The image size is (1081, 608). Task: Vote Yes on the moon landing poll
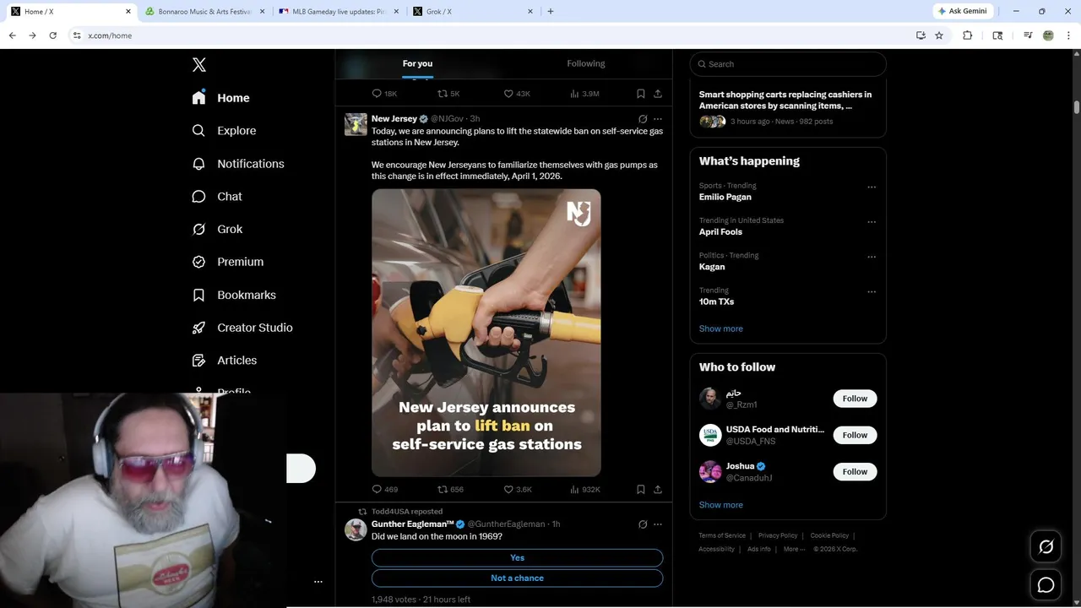517,558
